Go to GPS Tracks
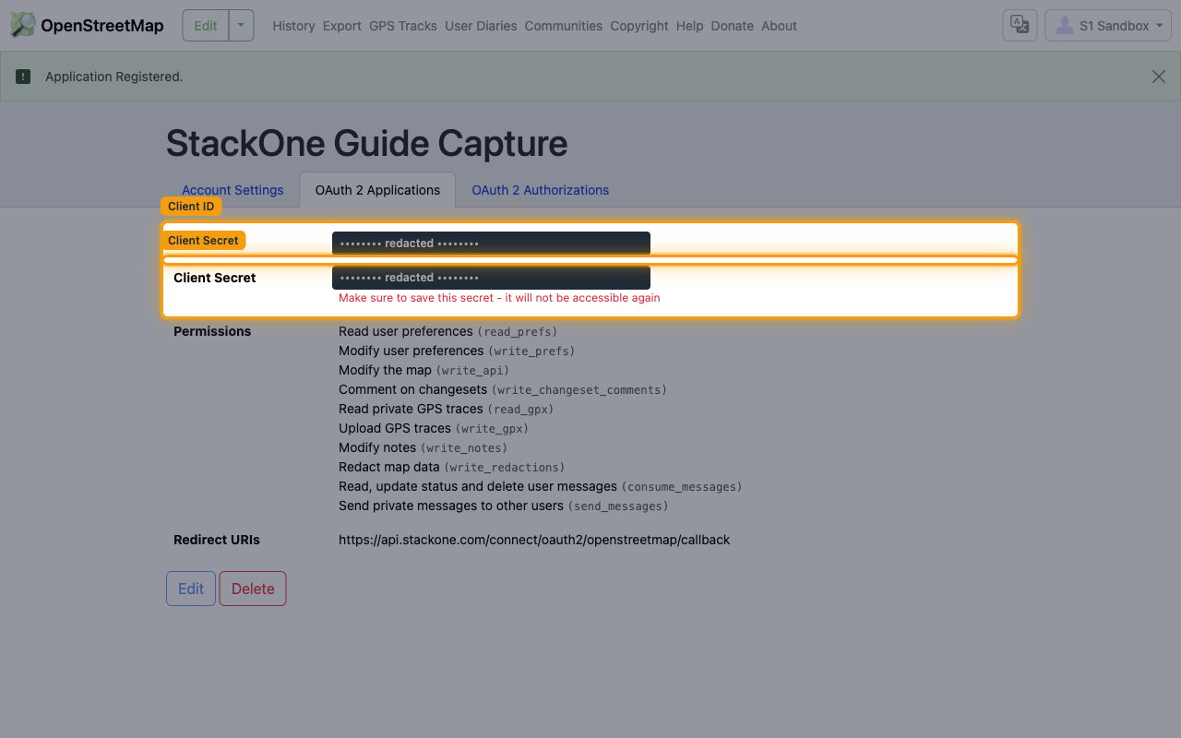 coord(403,26)
